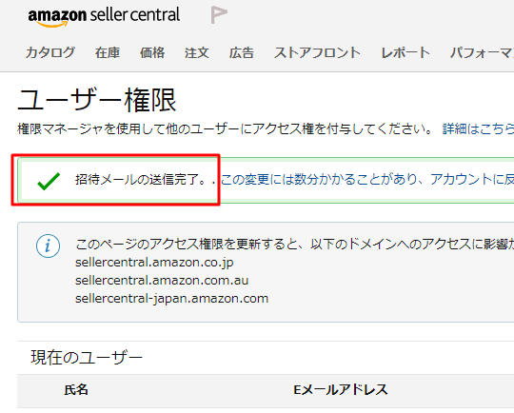The height and width of the screenshot is (413, 514).
Task: Click the 招待メールの送信完了 message
Action: tap(141, 179)
